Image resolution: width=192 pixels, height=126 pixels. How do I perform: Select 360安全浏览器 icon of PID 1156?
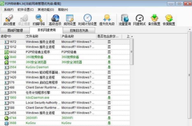(6, 62)
